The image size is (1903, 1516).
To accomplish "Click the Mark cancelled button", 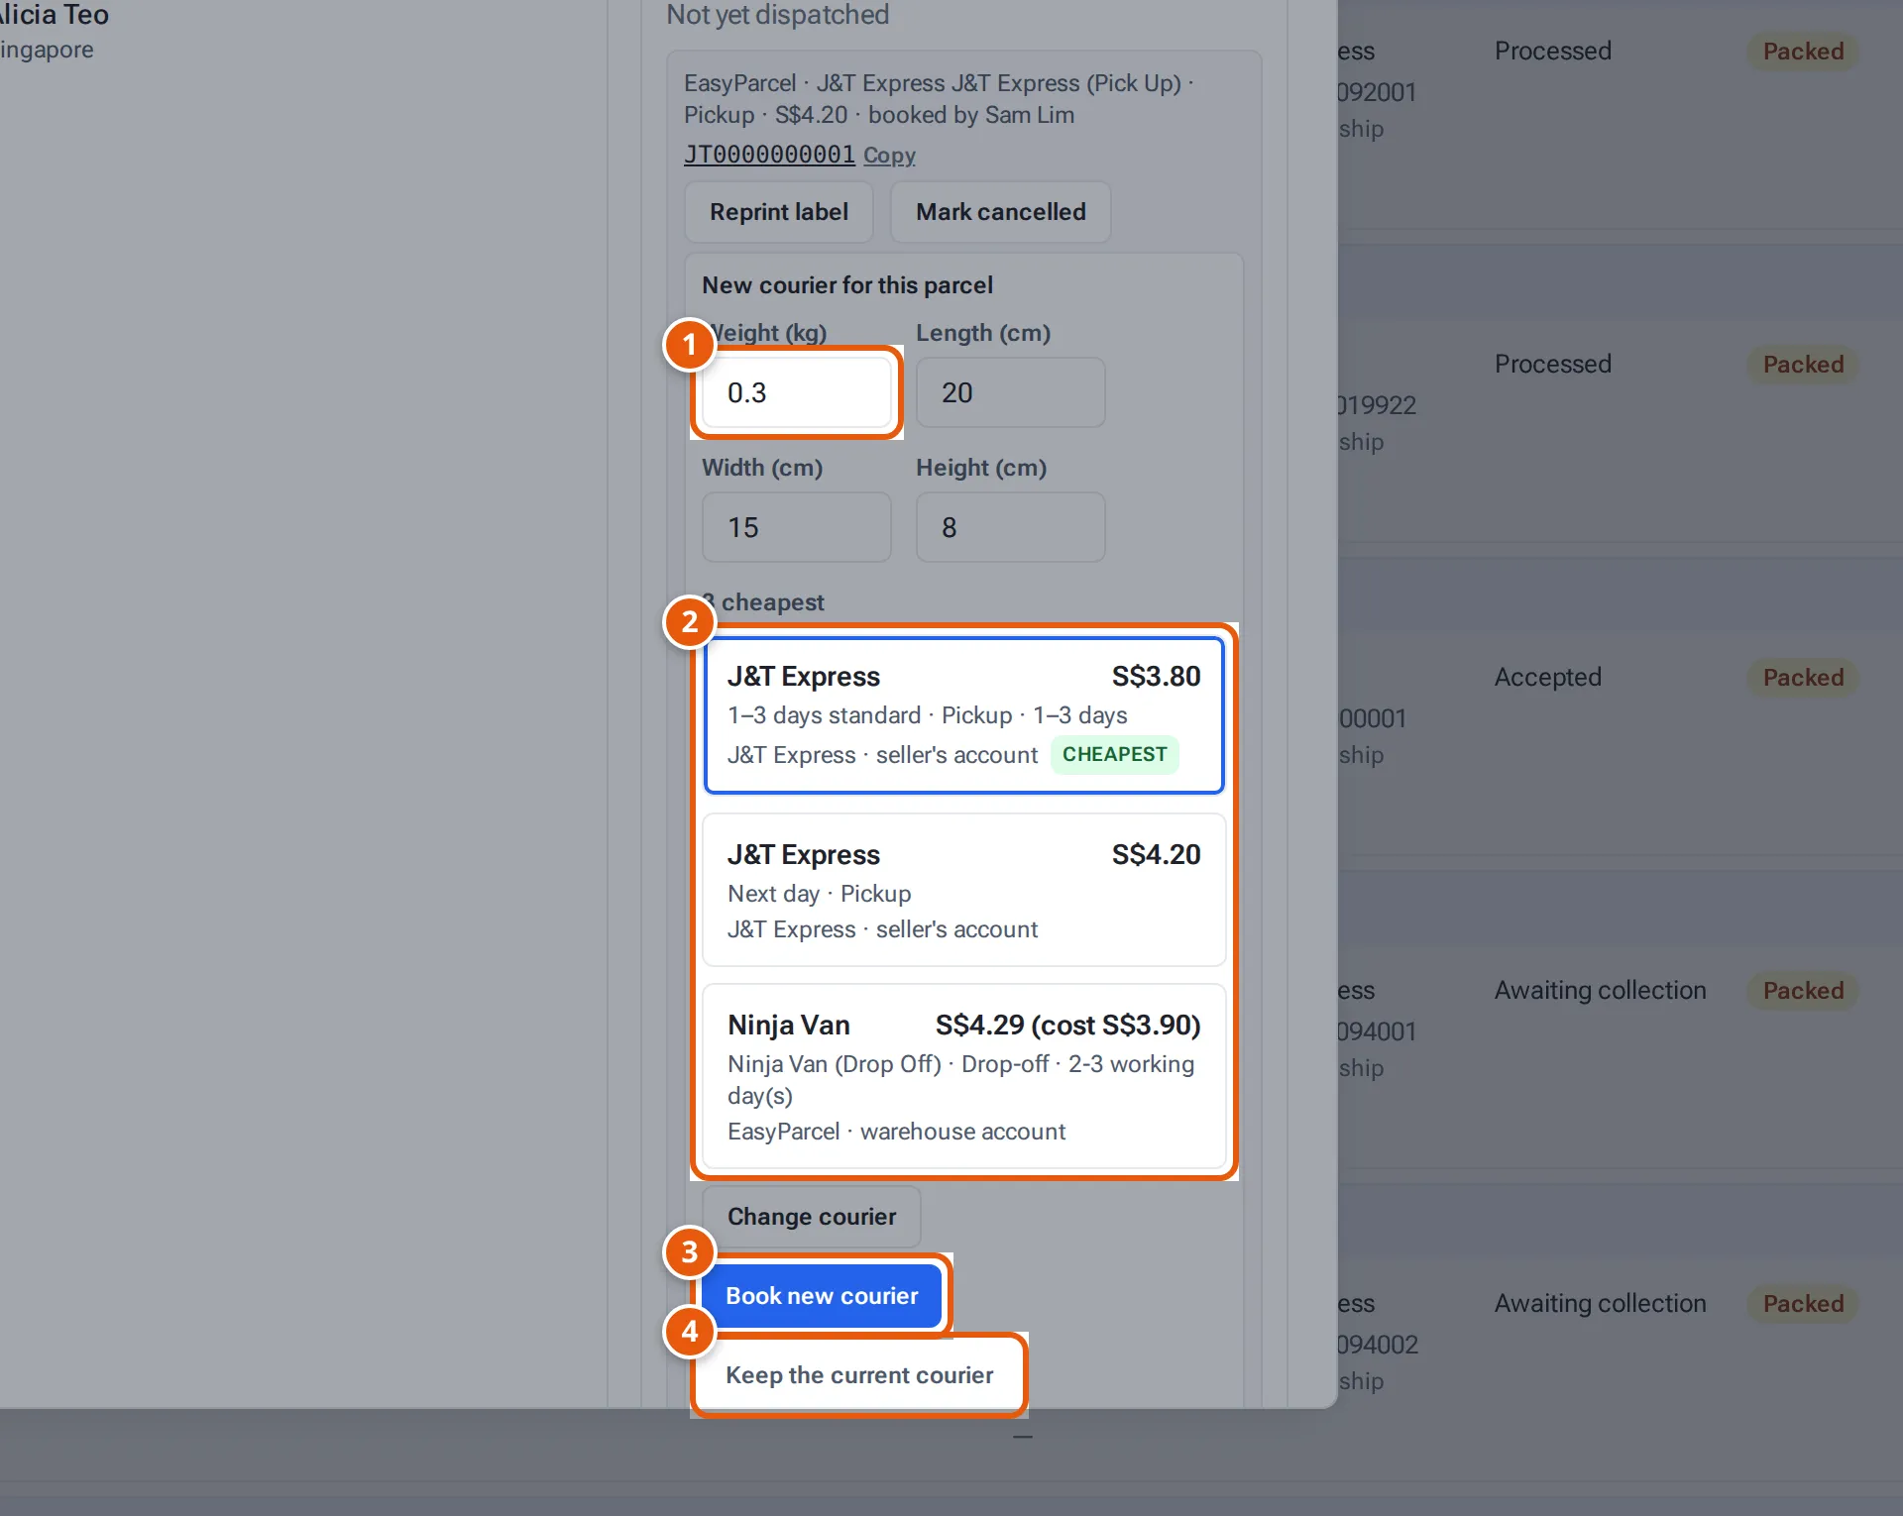I will [1000, 212].
